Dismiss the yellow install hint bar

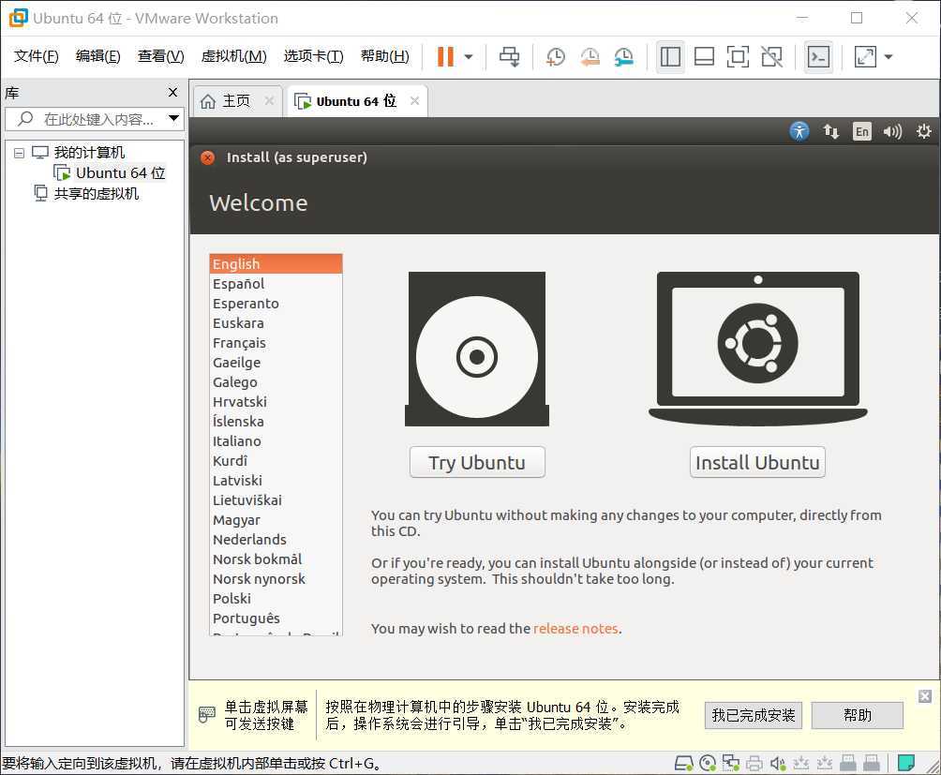point(925,696)
